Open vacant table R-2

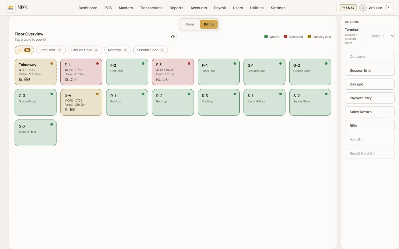pyautogui.click(x=173, y=102)
